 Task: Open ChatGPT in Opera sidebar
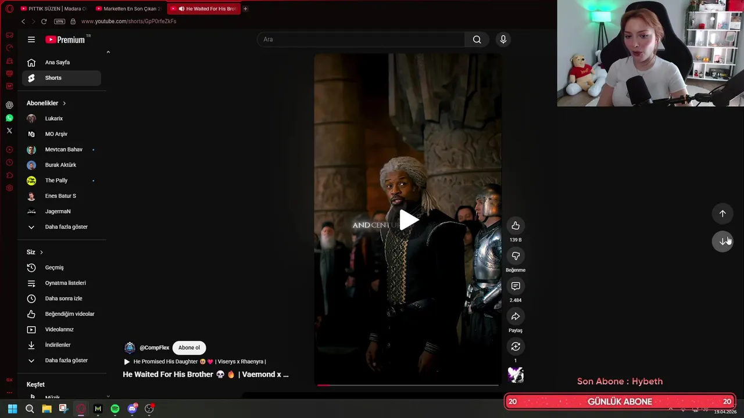(x=9, y=105)
